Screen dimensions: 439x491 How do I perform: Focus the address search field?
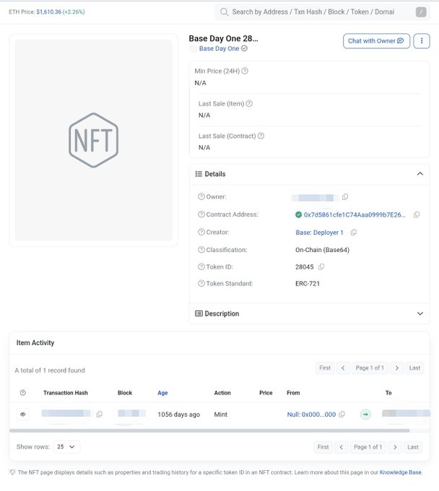322,12
